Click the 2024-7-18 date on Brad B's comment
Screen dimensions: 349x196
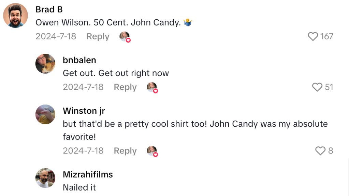pyautogui.click(x=56, y=36)
